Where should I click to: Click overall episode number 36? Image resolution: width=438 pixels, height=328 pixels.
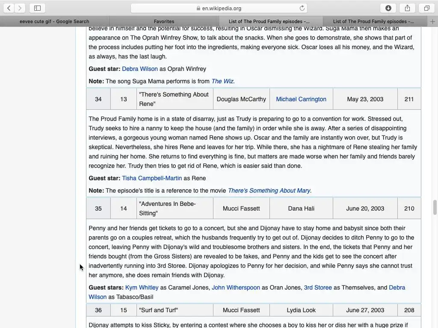pos(98,310)
